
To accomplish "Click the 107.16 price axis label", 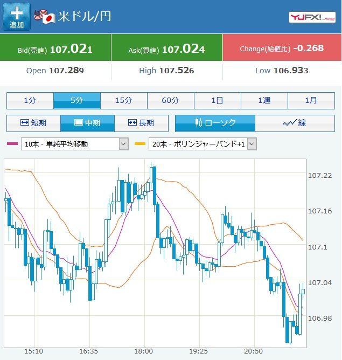I will pos(320,211).
